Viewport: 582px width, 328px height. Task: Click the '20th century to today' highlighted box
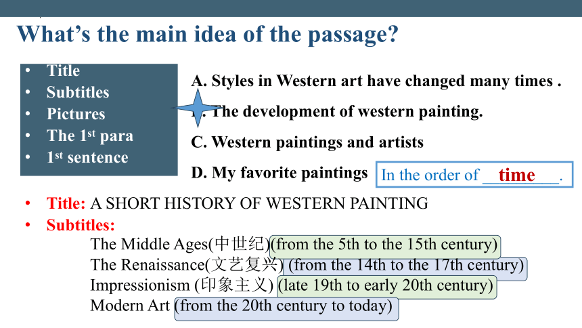pyautogui.click(x=286, y=308)
